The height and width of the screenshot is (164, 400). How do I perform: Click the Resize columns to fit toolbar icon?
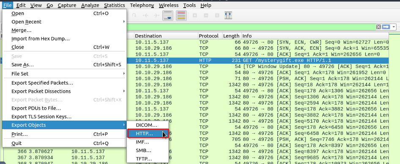click(x=228, y=15)
